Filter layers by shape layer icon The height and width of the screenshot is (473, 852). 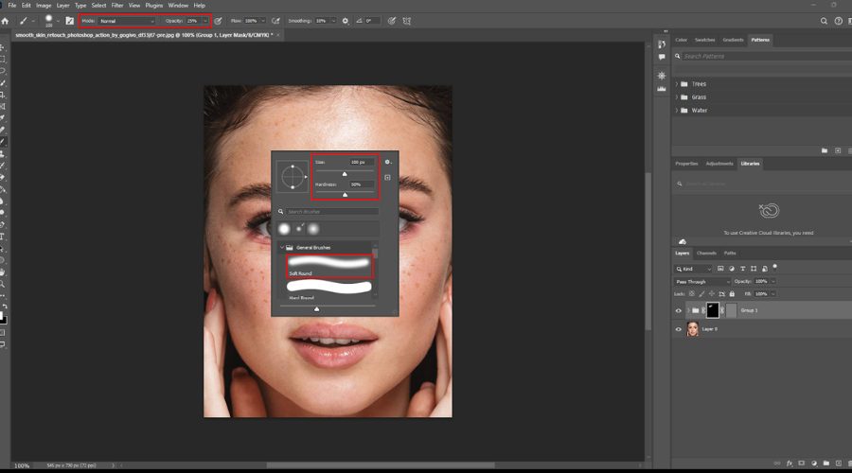click(754, 269)
